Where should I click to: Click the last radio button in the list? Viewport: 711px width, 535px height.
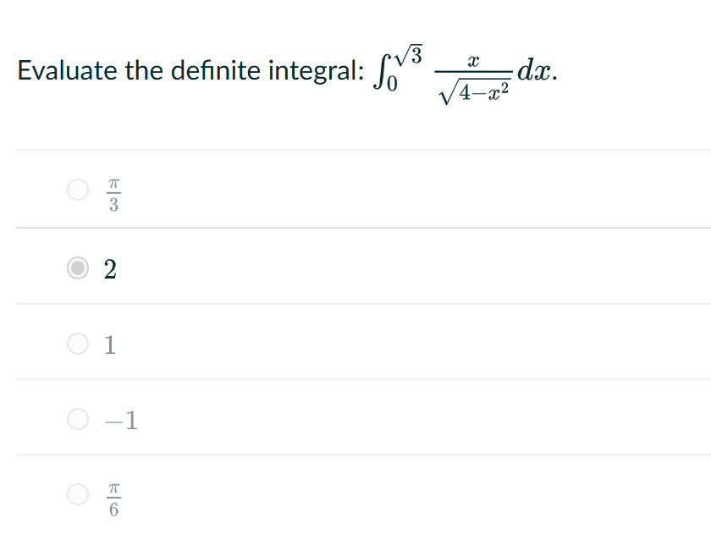pos(77,495)
